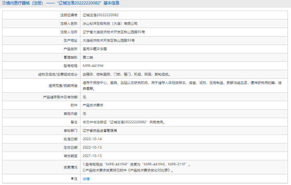Click the 备注 label
This screenshot has width=291, height=185.
(74, 122)
